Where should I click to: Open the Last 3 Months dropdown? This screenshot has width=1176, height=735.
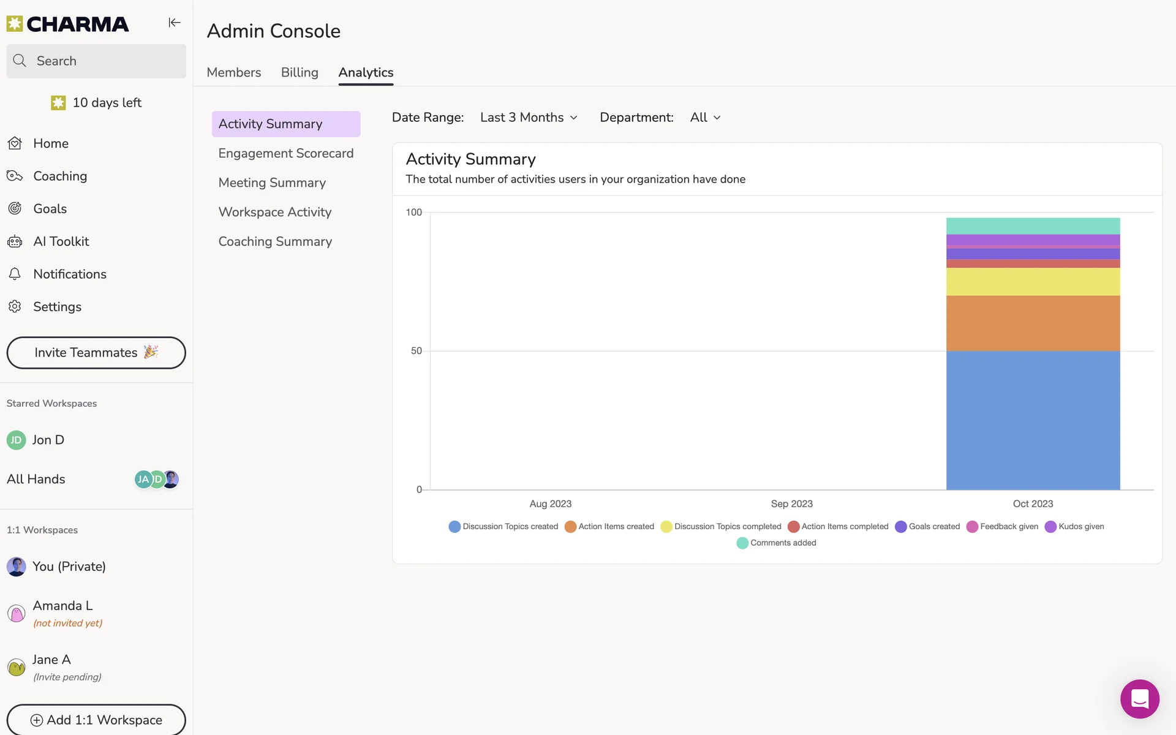pos(529,118)
